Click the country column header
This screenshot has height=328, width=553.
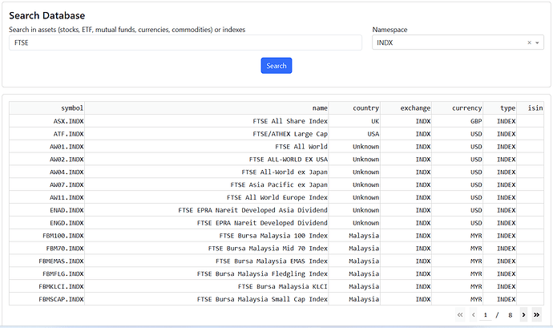click(x=354, y=108)
